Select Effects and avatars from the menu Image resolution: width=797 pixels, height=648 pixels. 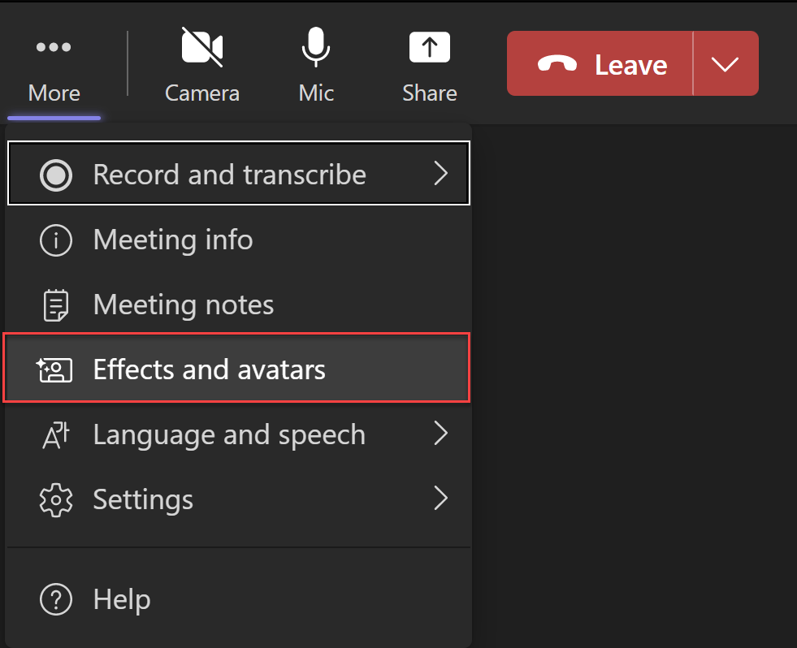[209, 369]
